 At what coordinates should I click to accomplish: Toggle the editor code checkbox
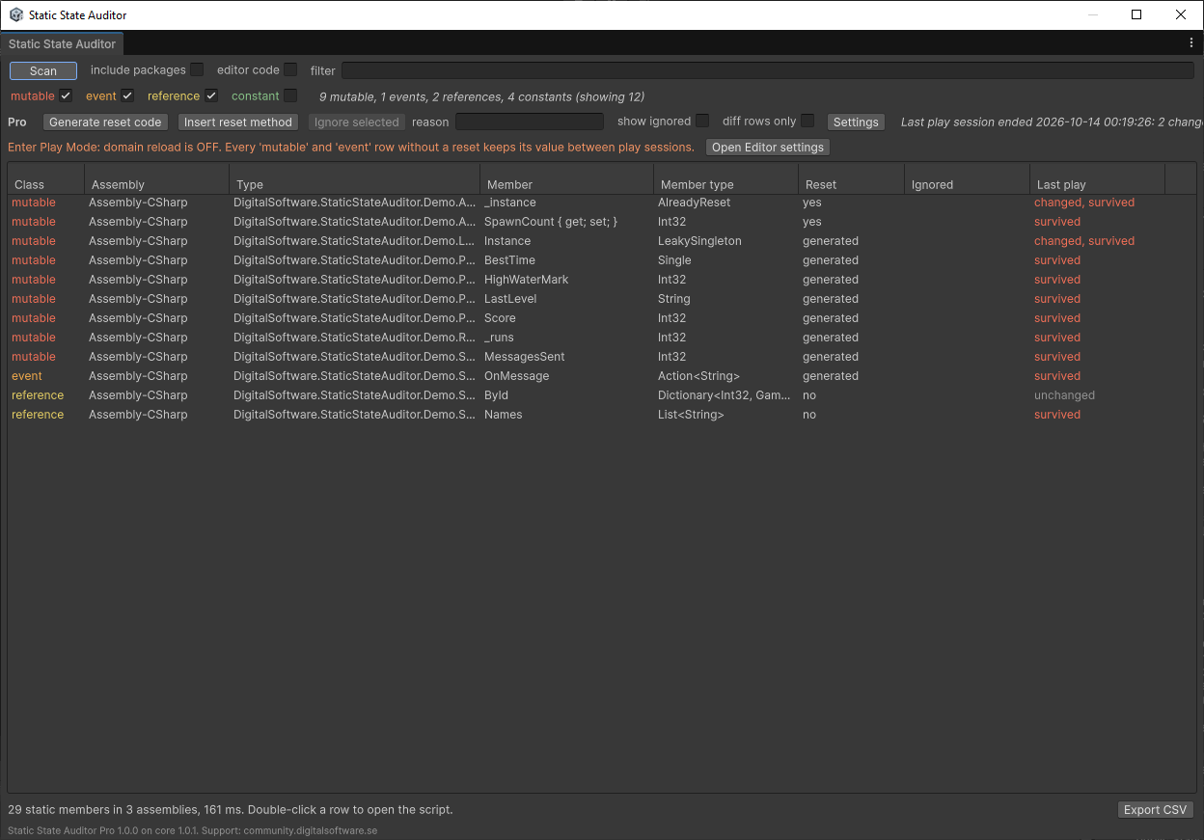pos(290,69)
